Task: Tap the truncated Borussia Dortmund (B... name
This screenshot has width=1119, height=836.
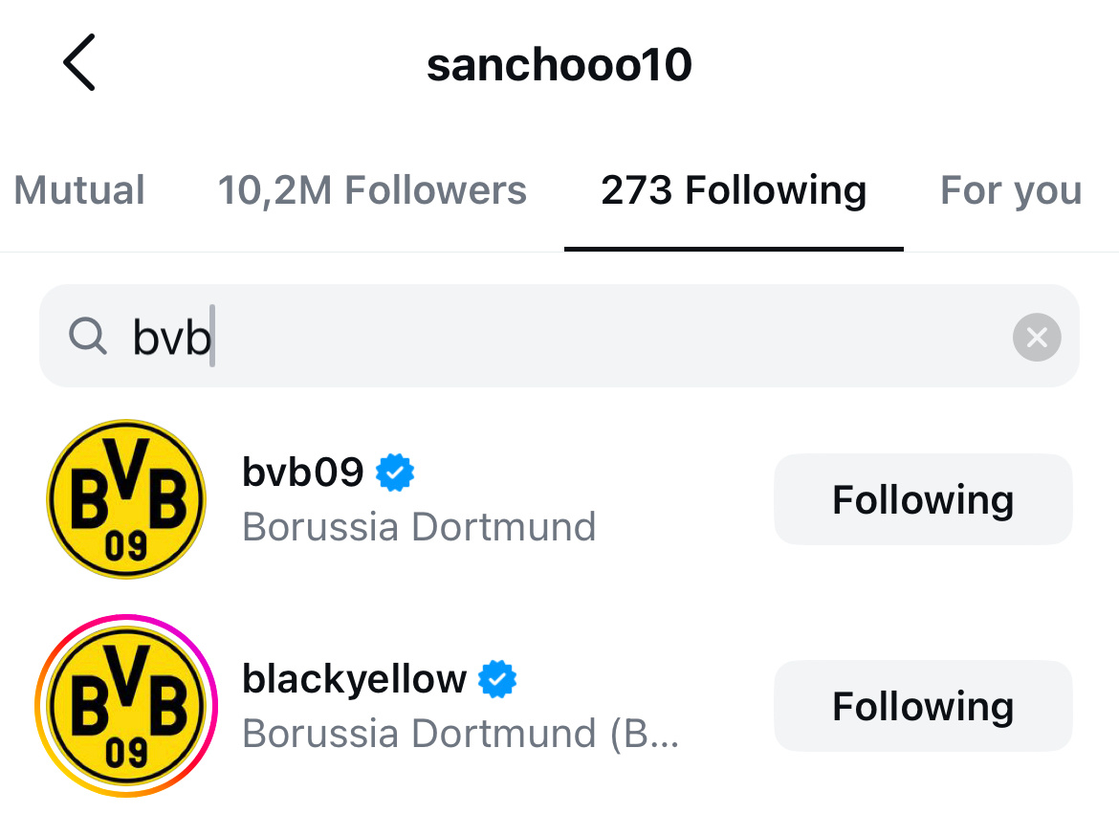Action: (460, 734)
